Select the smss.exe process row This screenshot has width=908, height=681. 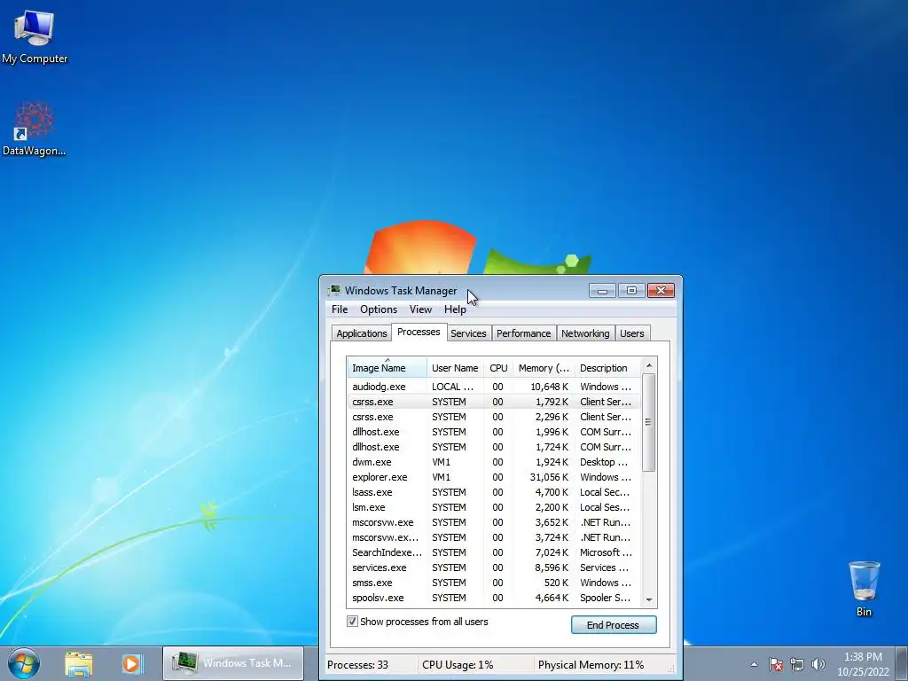pyautogui.click(x=494, y=582)
